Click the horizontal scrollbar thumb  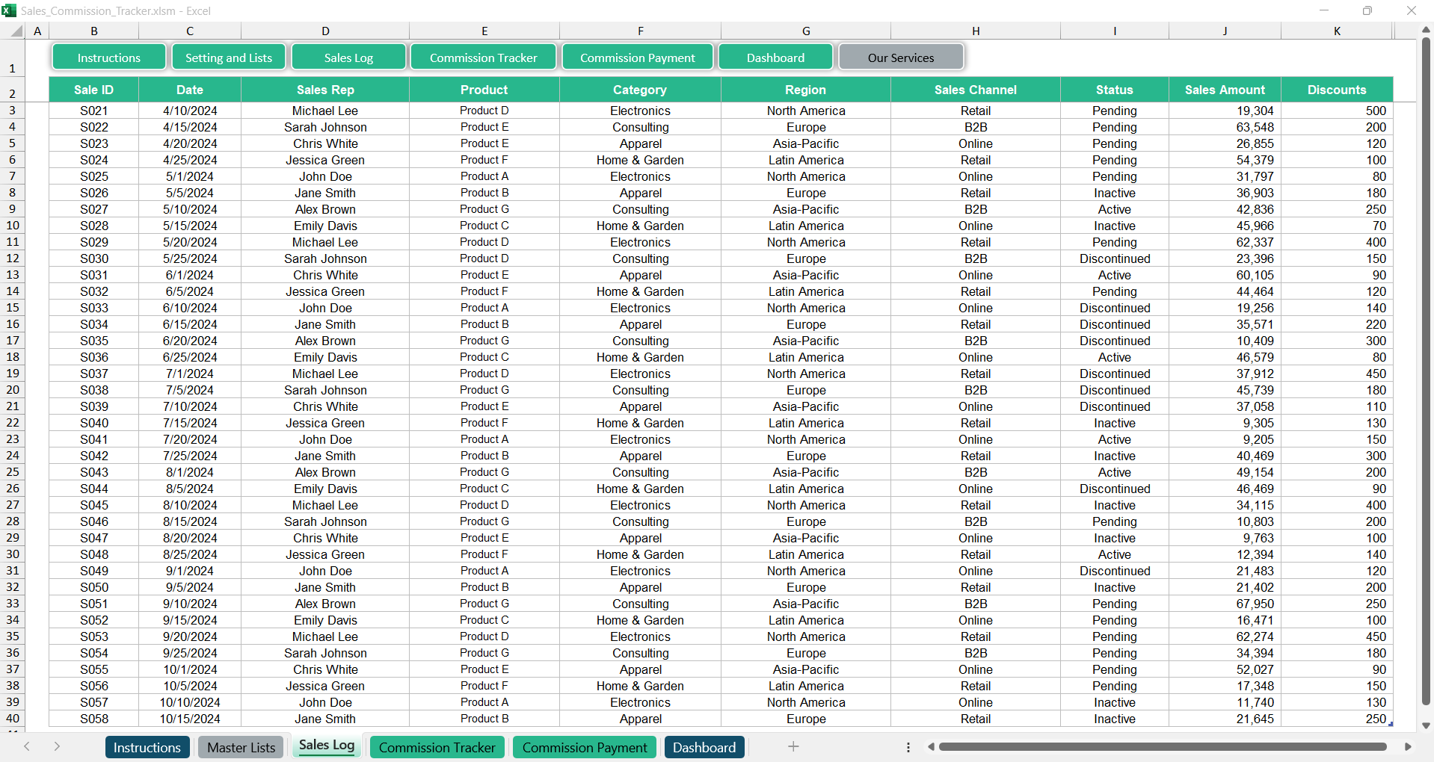point(1163,746)
